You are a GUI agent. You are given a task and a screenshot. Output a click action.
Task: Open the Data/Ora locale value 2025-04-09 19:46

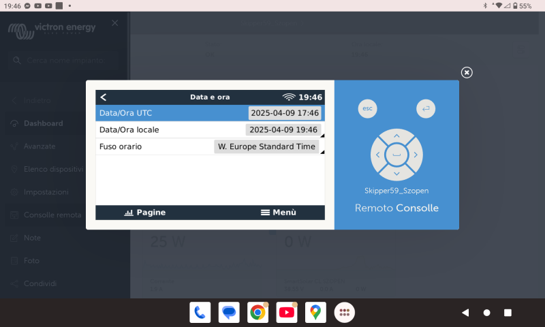283,130
